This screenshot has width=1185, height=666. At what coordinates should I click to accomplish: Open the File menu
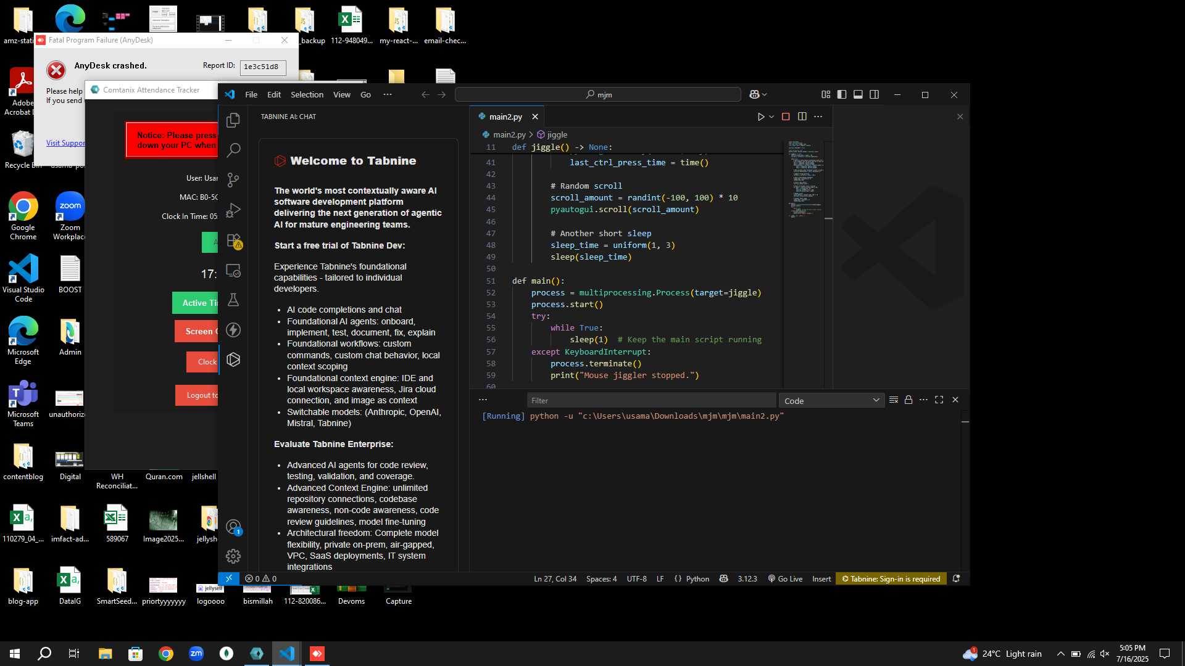(x=251, y=94)
